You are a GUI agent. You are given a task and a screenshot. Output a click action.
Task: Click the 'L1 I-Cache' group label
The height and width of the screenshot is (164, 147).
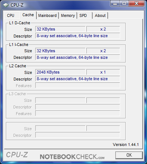click(19, 44)
